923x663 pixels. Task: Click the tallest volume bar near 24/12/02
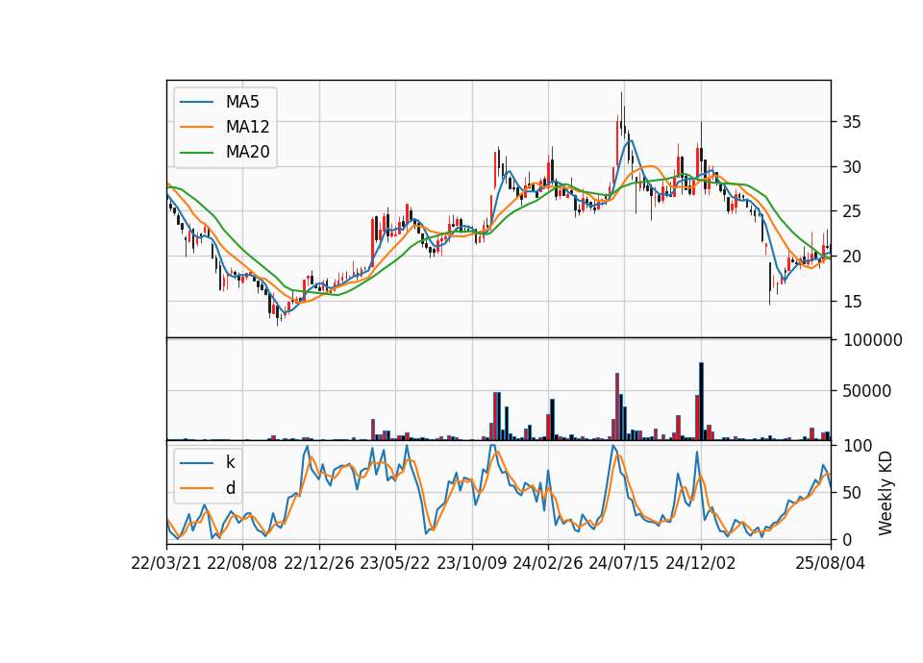tap(701, 402)
